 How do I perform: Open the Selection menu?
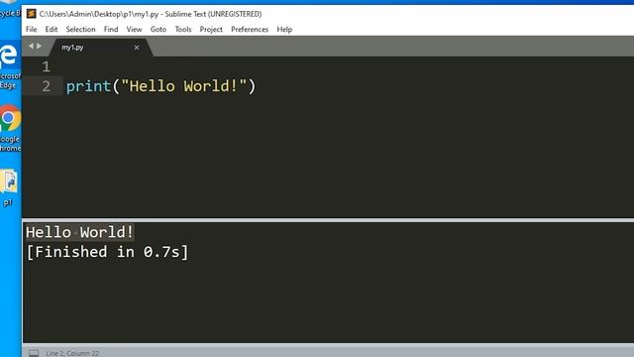80,29
